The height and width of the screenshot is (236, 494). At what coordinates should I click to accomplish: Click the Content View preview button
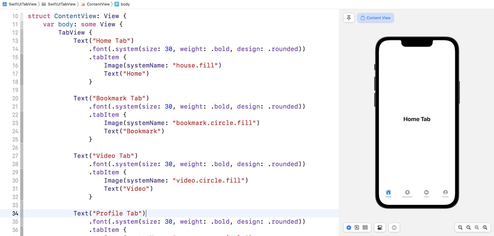376,18
